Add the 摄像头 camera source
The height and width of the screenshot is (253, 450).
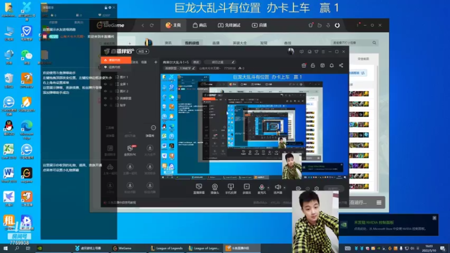pos(215,189)
